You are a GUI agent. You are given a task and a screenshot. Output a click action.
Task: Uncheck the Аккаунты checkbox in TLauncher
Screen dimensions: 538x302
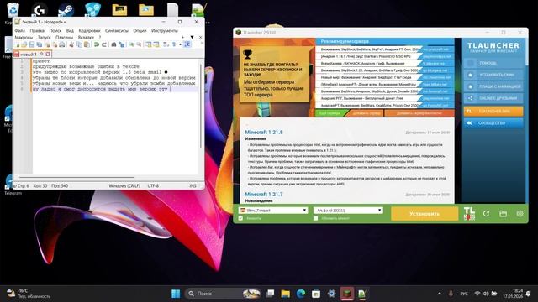coord(241,218)
